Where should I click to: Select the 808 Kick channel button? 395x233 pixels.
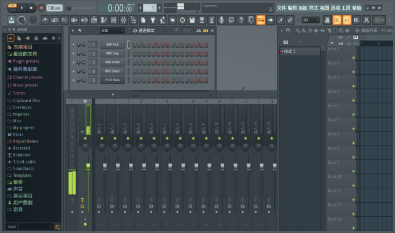[112, 45]
